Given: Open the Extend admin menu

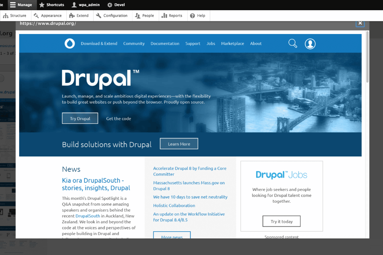Looking at the screenshot, I should (79, 16).
